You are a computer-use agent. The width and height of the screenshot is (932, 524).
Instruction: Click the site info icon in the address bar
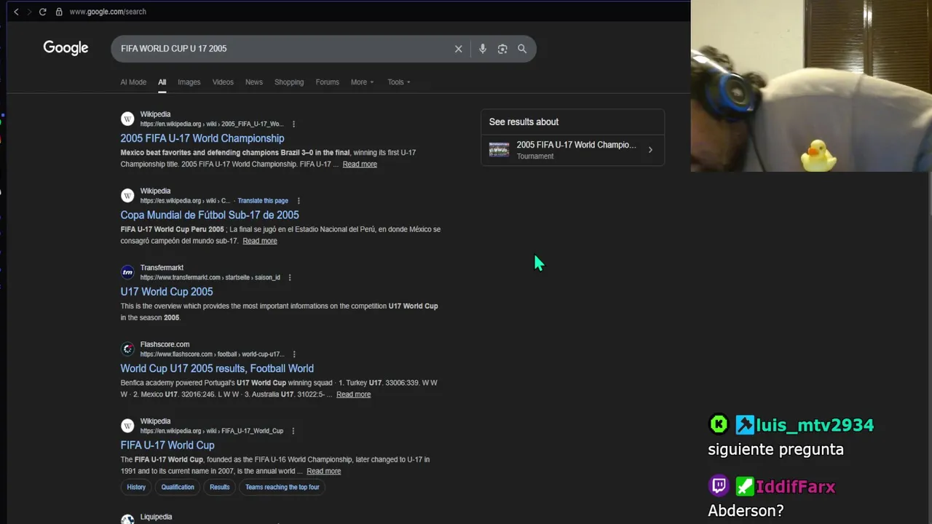click(x=60, y=12)
